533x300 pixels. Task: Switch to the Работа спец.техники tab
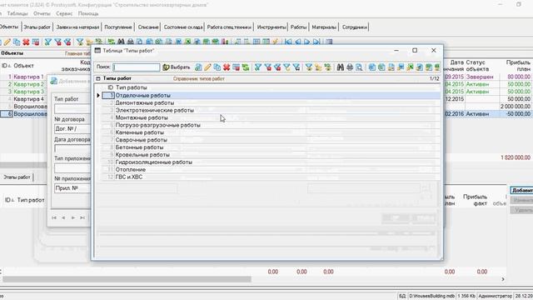[229, 27]
